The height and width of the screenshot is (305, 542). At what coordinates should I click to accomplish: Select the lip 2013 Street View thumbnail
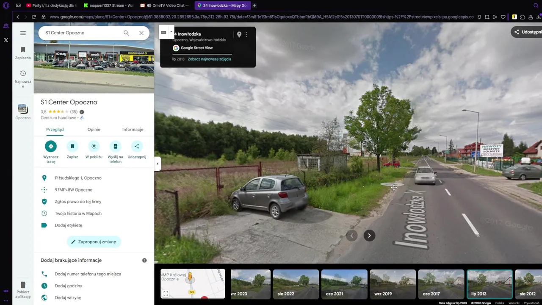[x=489, y=284]
